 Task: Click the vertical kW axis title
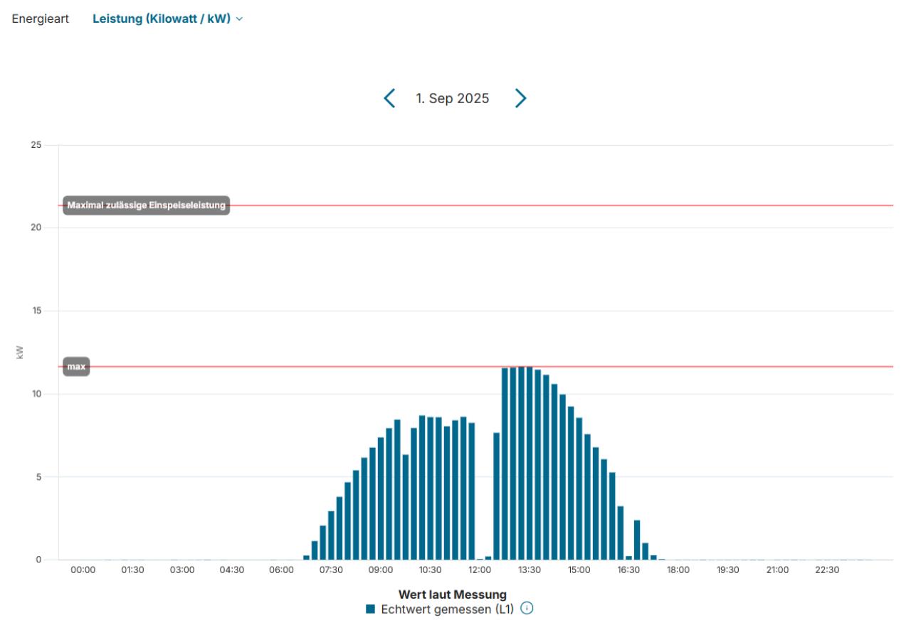pyautogui.click(x=19, y=352)
